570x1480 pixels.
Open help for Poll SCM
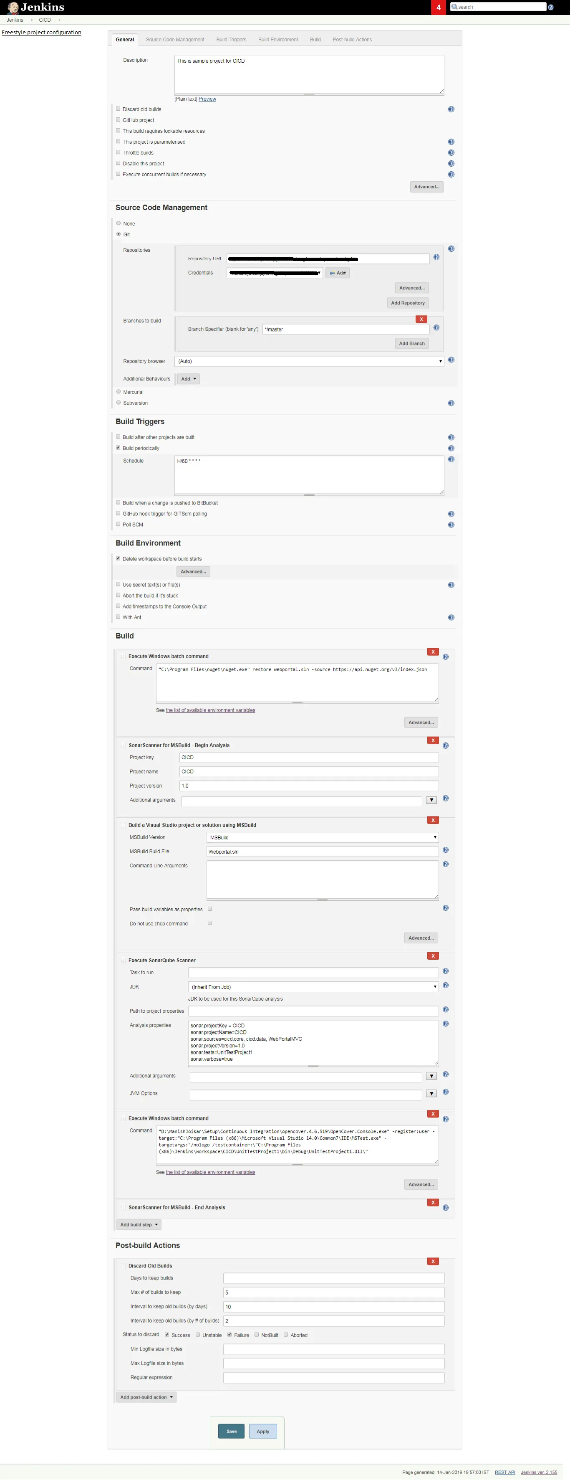tap(451, 525)
